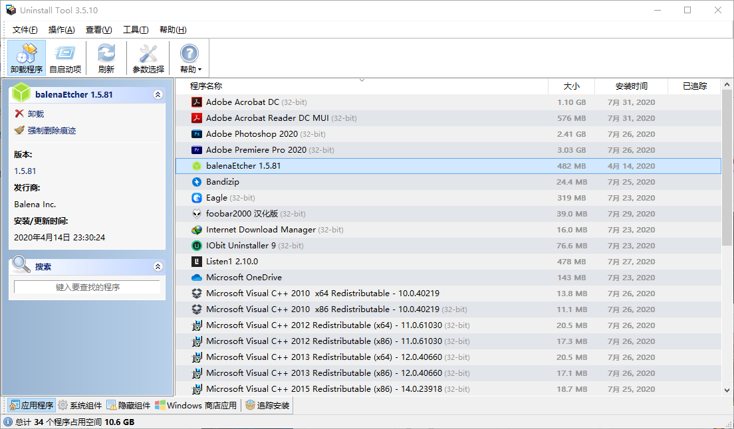This screenshot has height=429, width=734.
Task: Click the Adobe Photoshop 2020 icon
Action: click(197, 133)
